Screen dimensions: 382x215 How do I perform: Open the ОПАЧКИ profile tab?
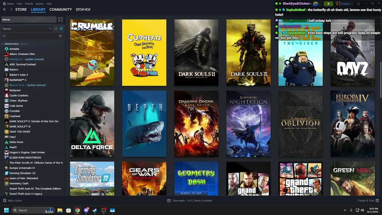(x=83, y=10)
